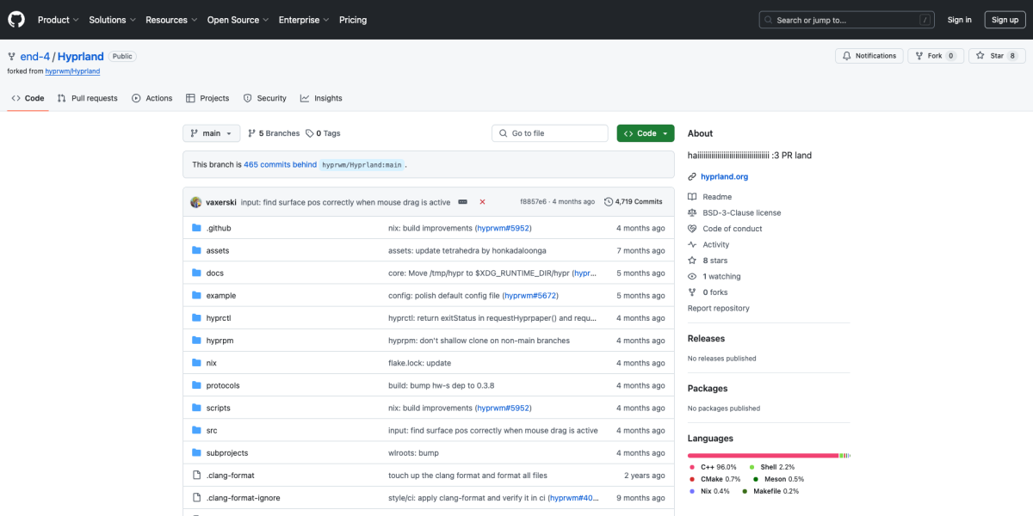Open the src folder
Viewport: 1033px width, 516px height.
pos(211,430)
